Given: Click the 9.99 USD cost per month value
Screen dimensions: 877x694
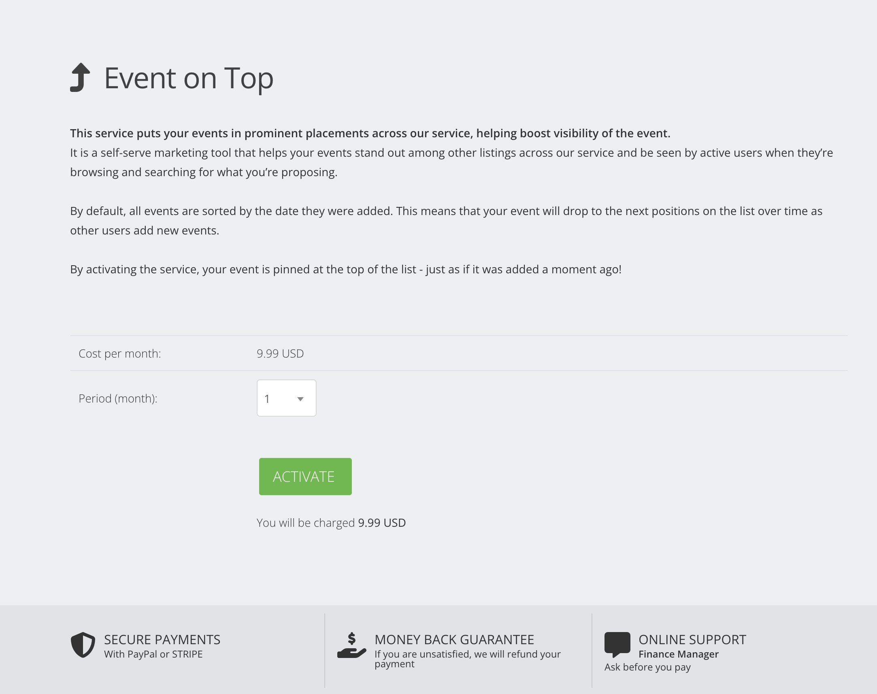Looking at the screenshot, I should (x=280, y=353).
